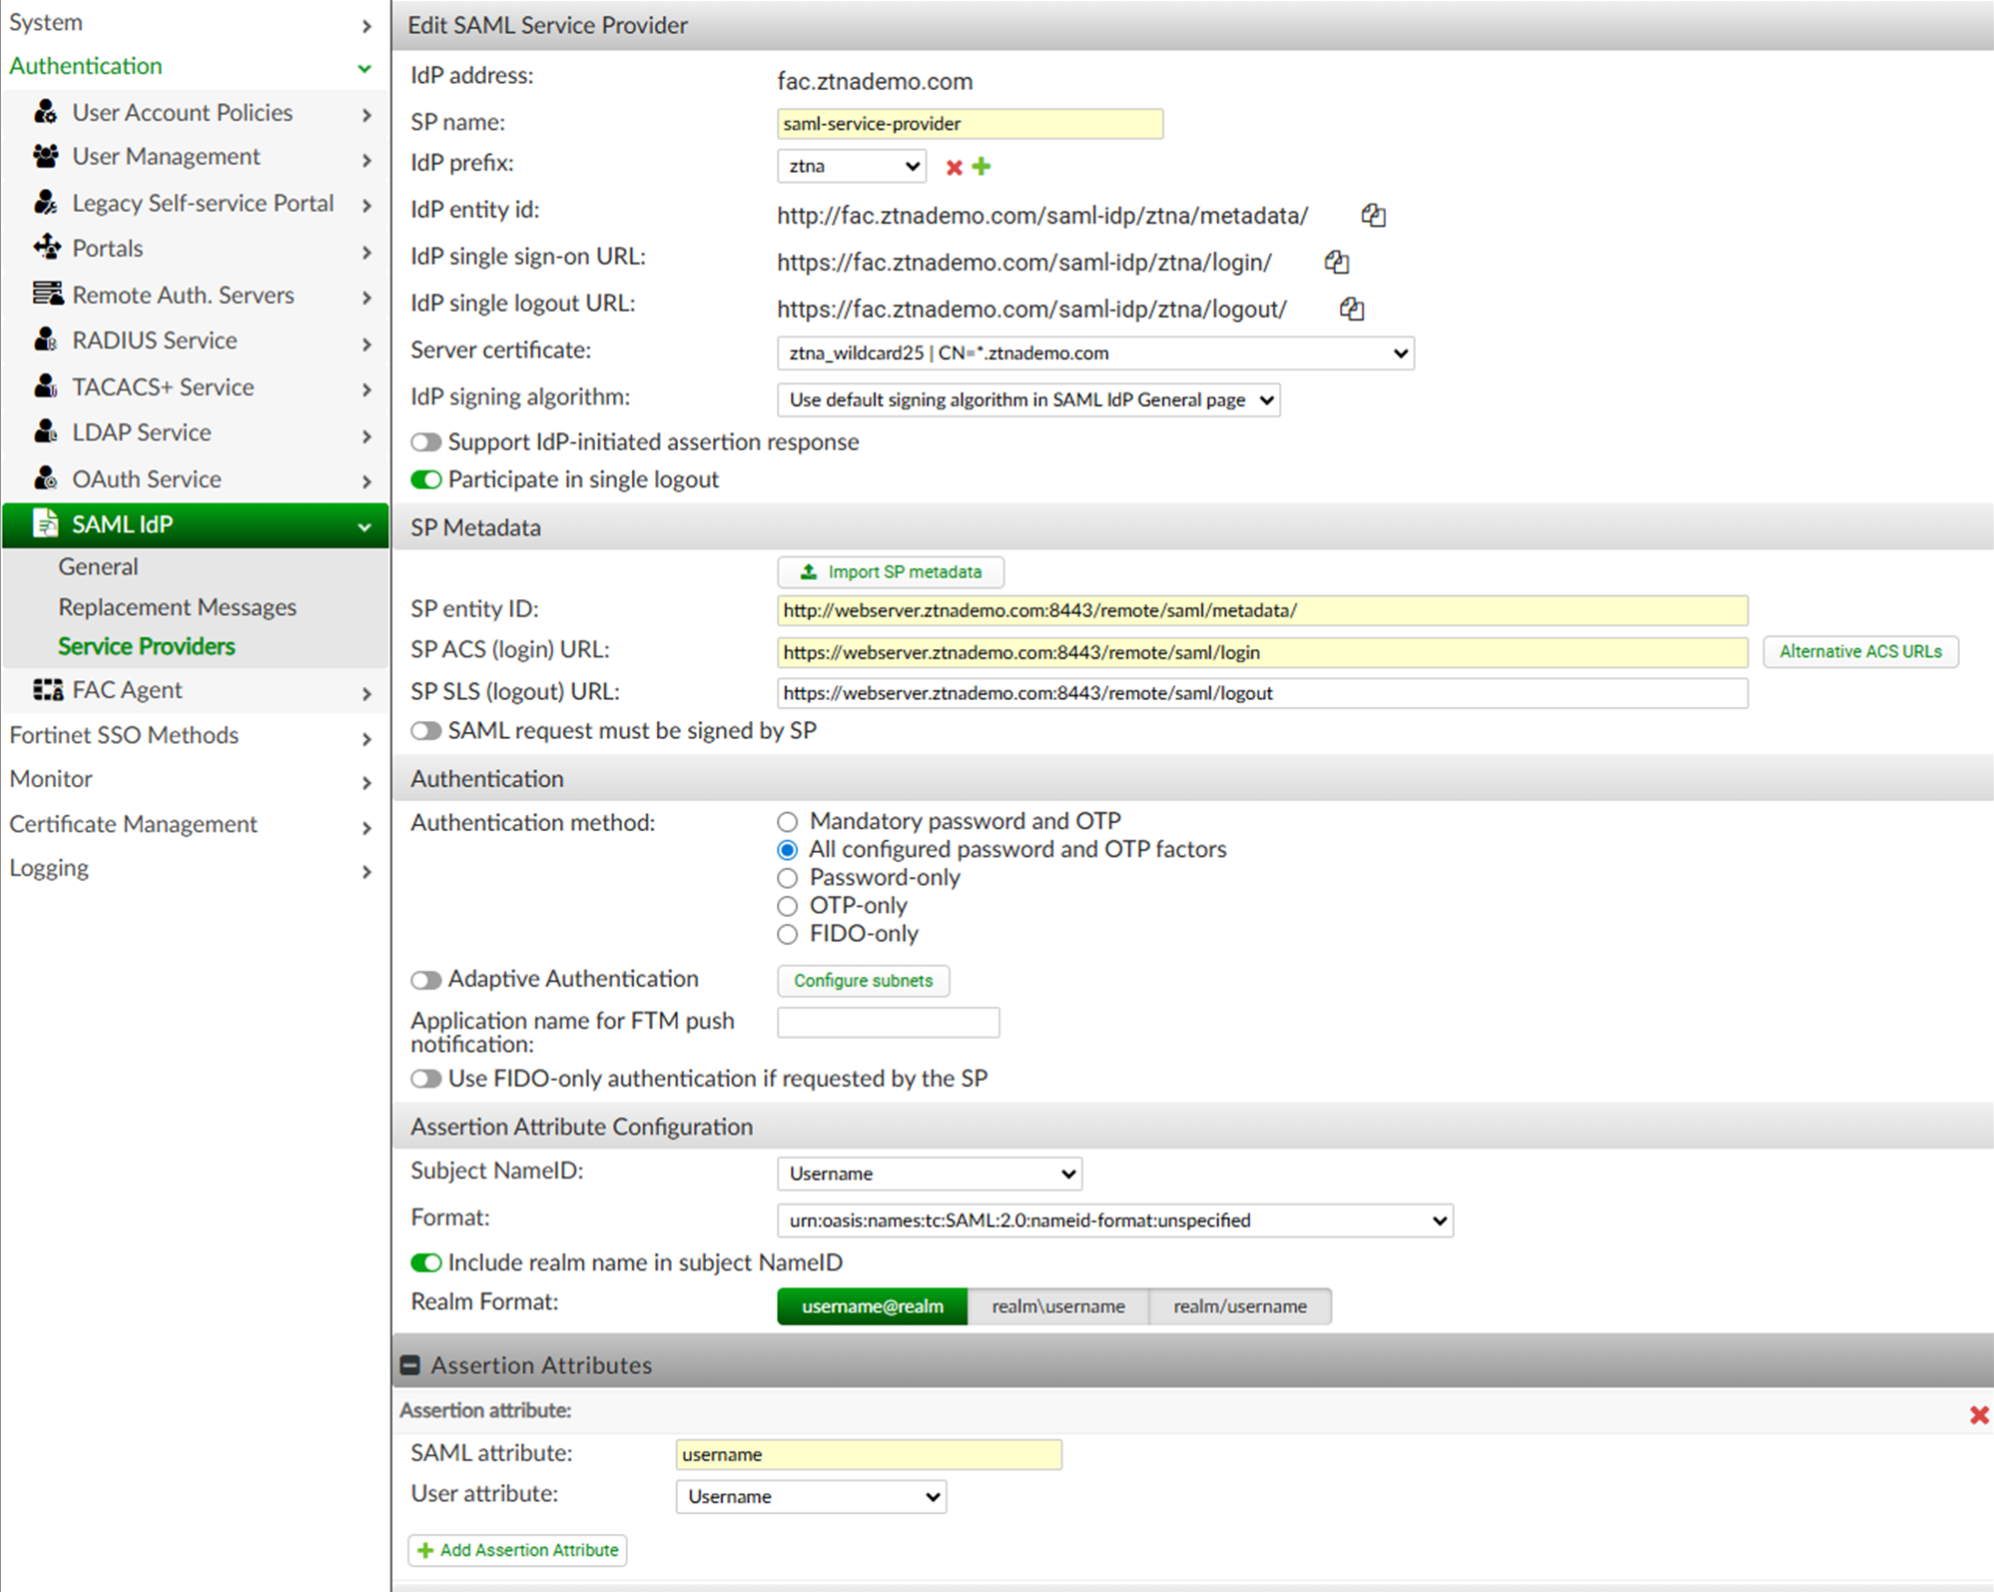Remove the assertion attribute with red X
Viewport: 1994px width, 1592px height.
click(1978, 1414)
